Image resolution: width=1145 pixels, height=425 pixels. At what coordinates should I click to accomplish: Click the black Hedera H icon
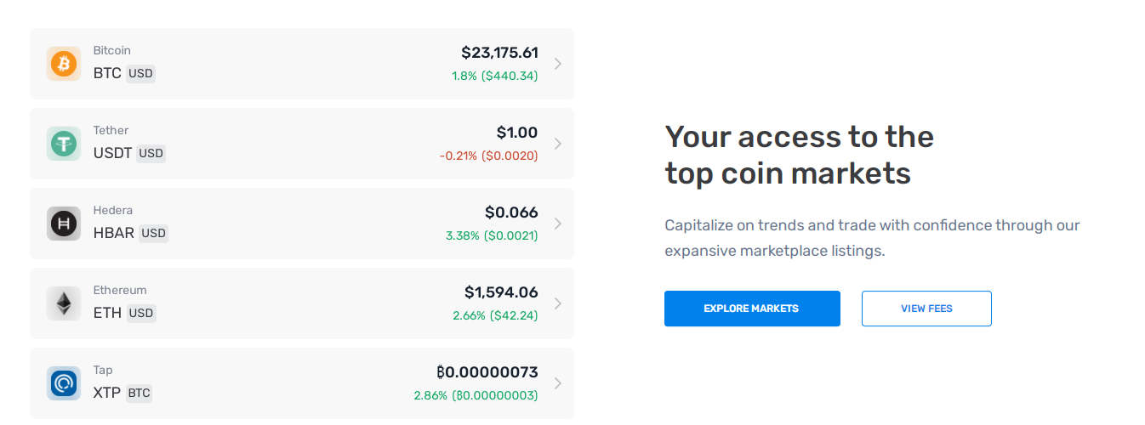pos(64,224)
